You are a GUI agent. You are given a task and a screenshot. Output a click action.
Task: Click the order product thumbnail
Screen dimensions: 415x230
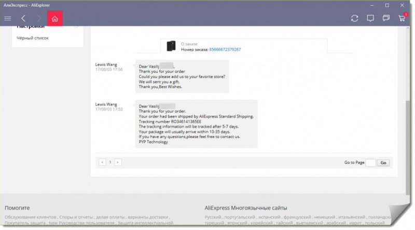point(171,46)
